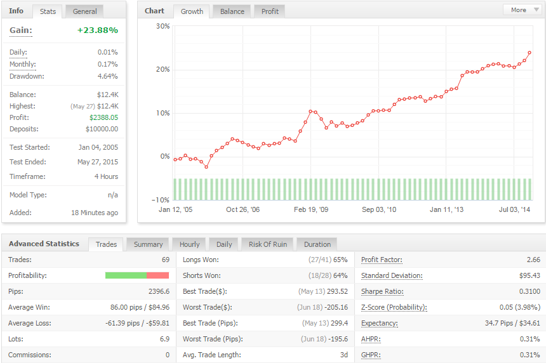Select the Stats info tab

point(48,11)
